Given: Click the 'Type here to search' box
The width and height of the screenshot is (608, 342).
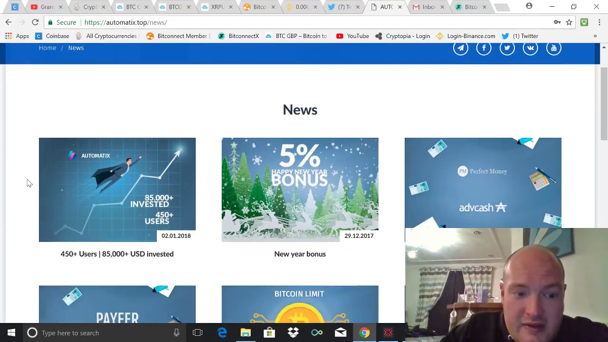Looking at the screenshot, I should (x=104, y=333).
